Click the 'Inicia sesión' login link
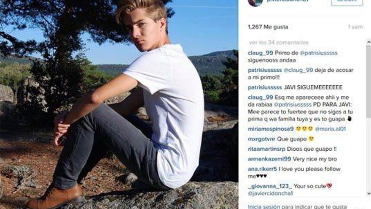This screenshot has height=209, width=371. [x=264, y=206]
